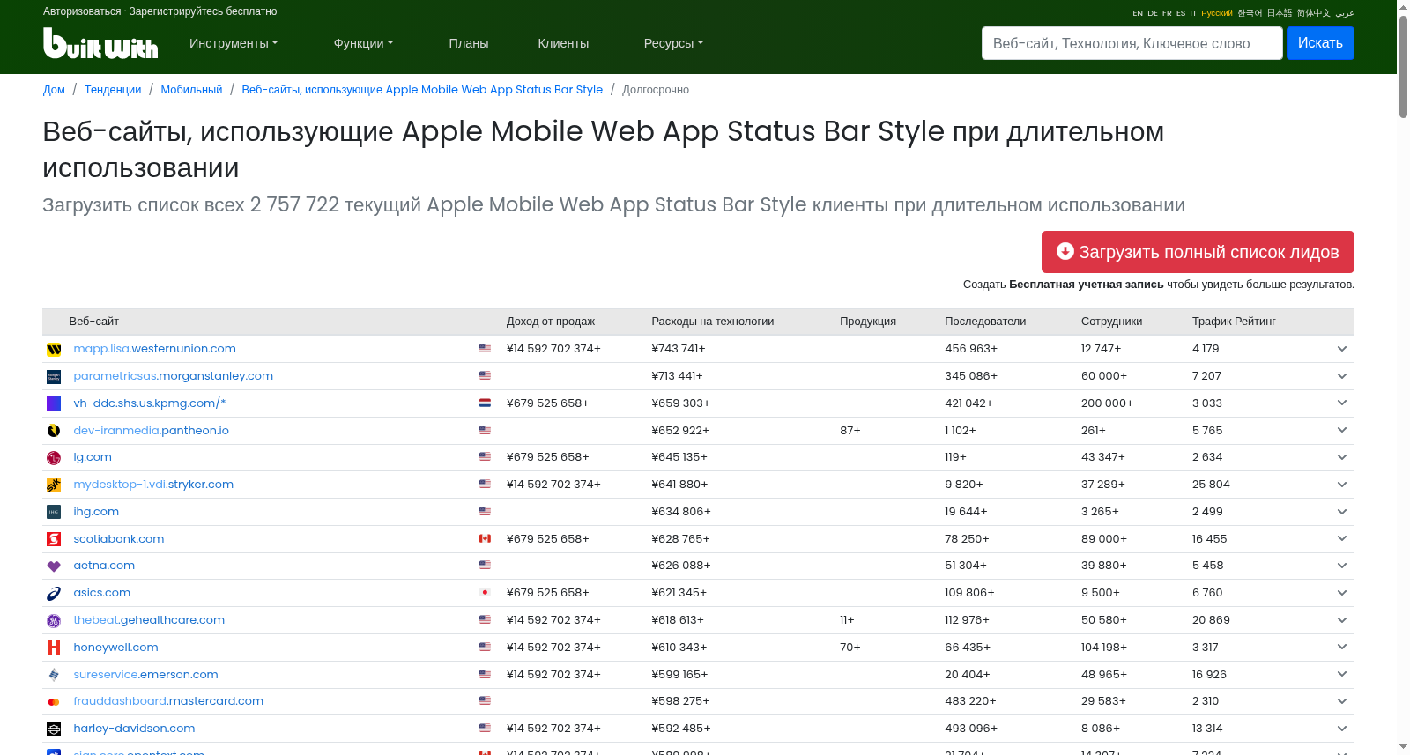The height and width of the screenshot is (755, 1410).
Task: Click the US flag in honeywell row
Action: tap(485, 647)
